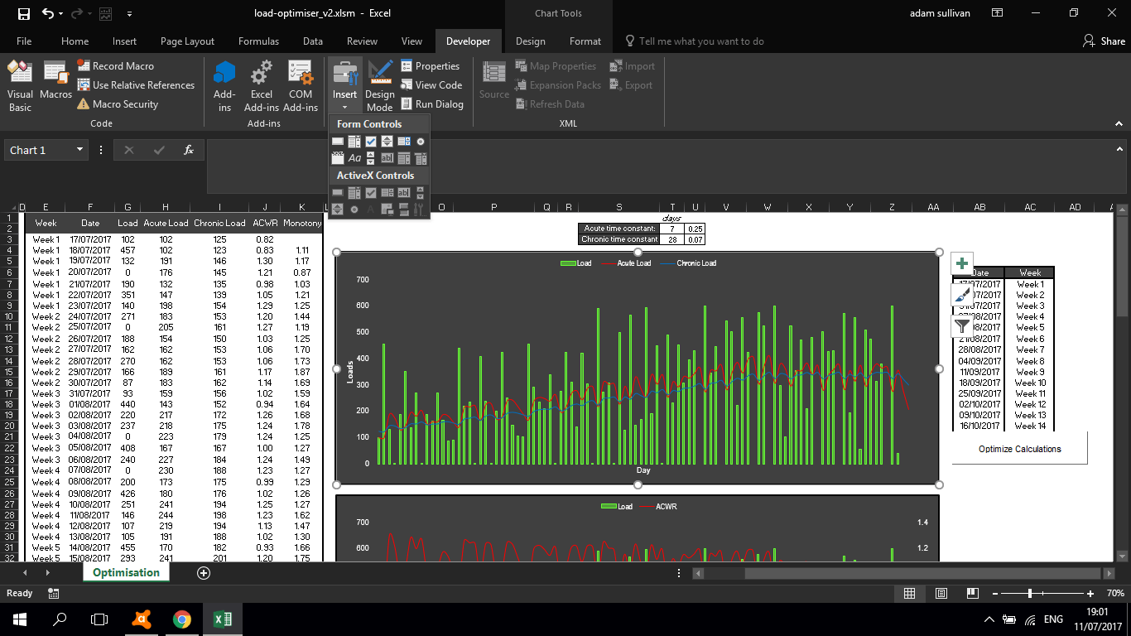This screenshot has height=636, width=1131.
Task: Toggle Design Mode on the ribbon
Action: click(x=380, y=86)
